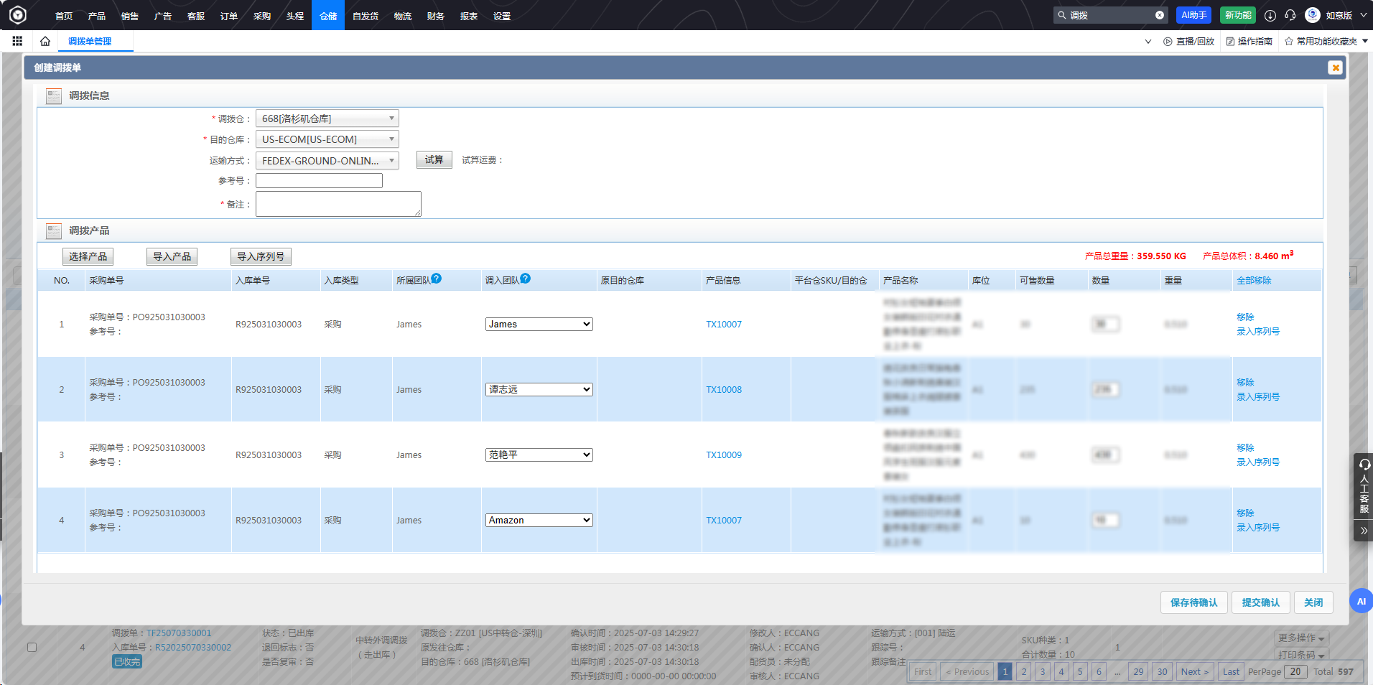Viewport: 1373px width, 685px height.
Task: Open the headset customer support icon
Action: 1290,15
